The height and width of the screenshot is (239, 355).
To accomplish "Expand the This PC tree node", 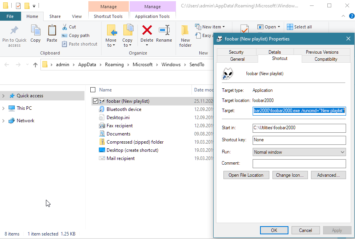I will pos(4,108).
